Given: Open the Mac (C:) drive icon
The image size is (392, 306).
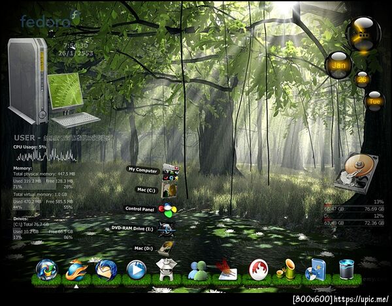Looking at the screenshot, I should click(x=169, y=190).
